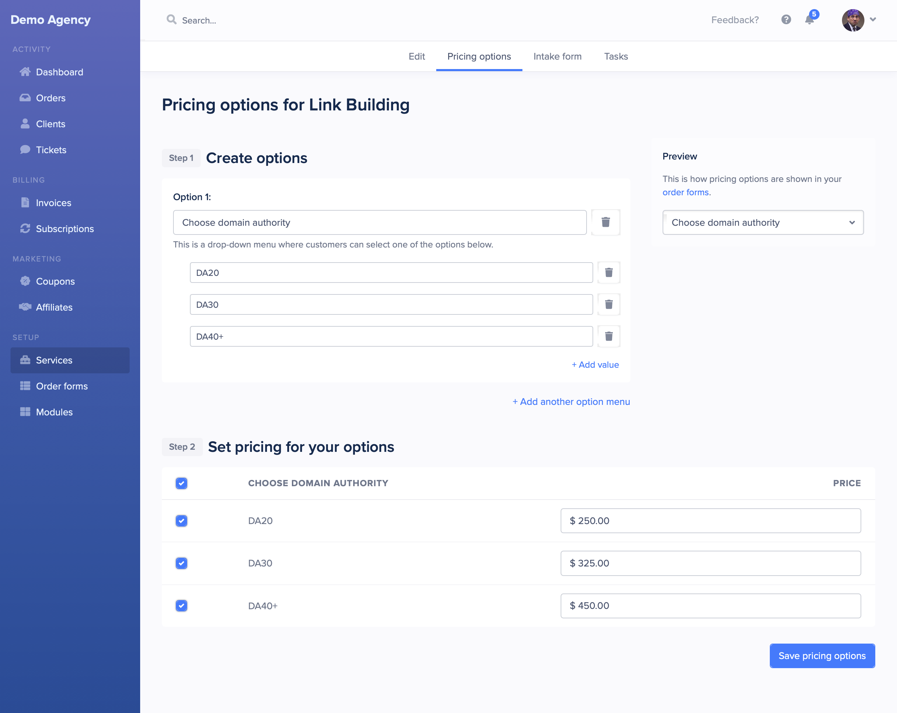Open the preview order forms dropdown
This screenshot has height=713, width=897.
762,223
